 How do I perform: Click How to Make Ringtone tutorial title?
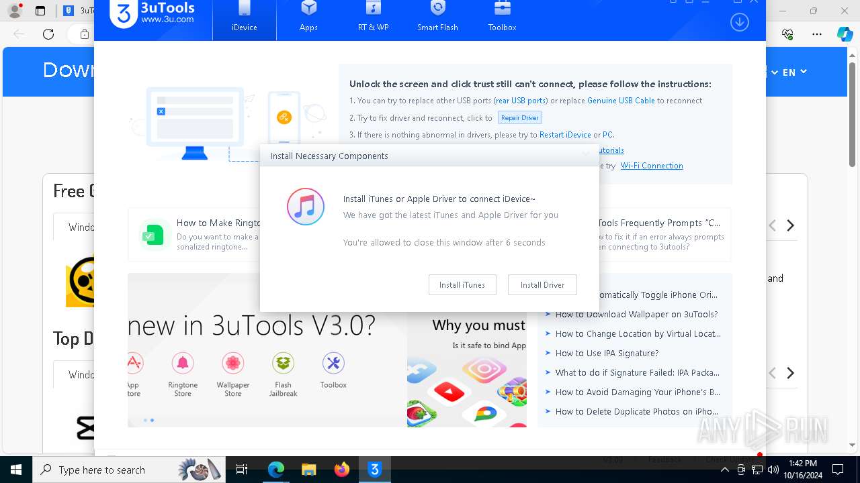(x=218, y=223)
